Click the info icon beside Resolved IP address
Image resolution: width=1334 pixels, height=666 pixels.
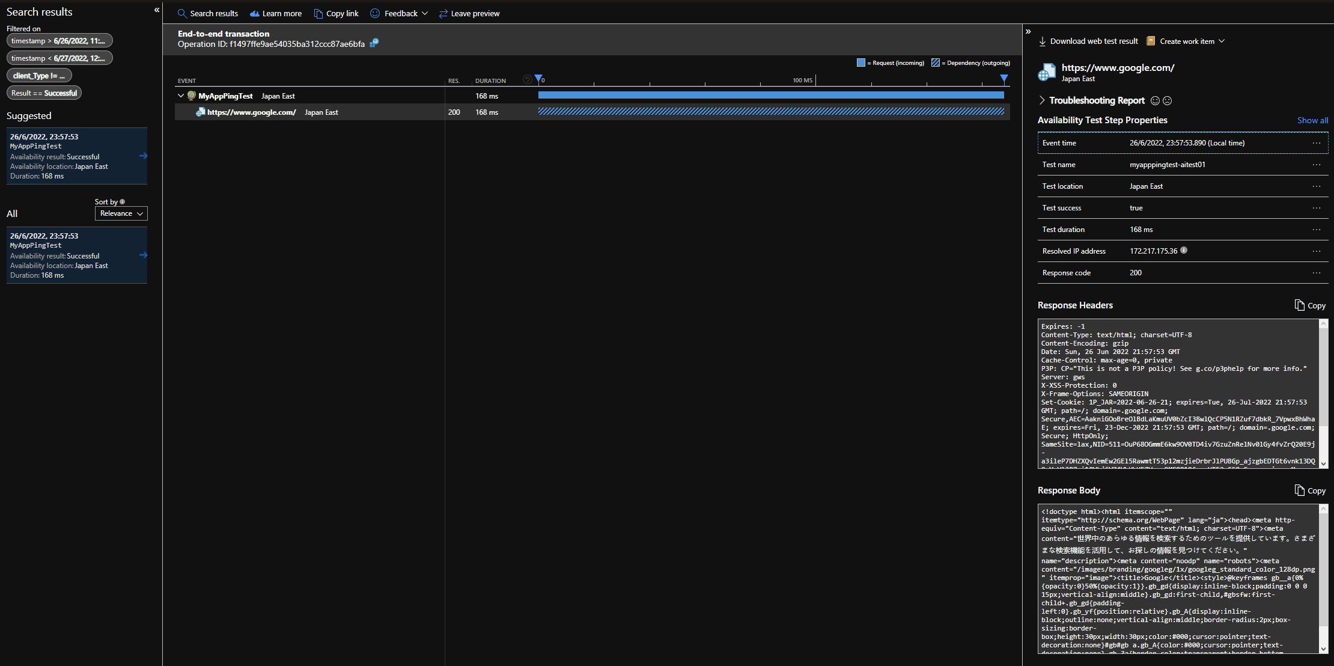[x=1184, y=251]
